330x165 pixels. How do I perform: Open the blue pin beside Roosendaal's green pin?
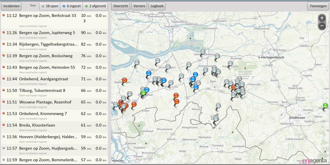pos(147,90)
